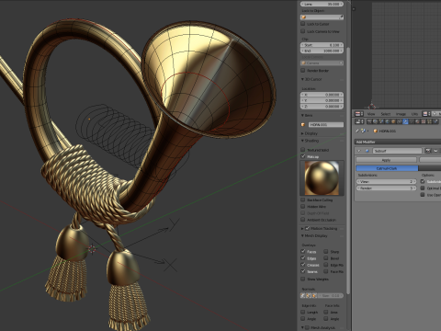Toggle Subsurf modifier render visibility camera icon
Viewport: 441px width, 331px height.
(428, 151)
